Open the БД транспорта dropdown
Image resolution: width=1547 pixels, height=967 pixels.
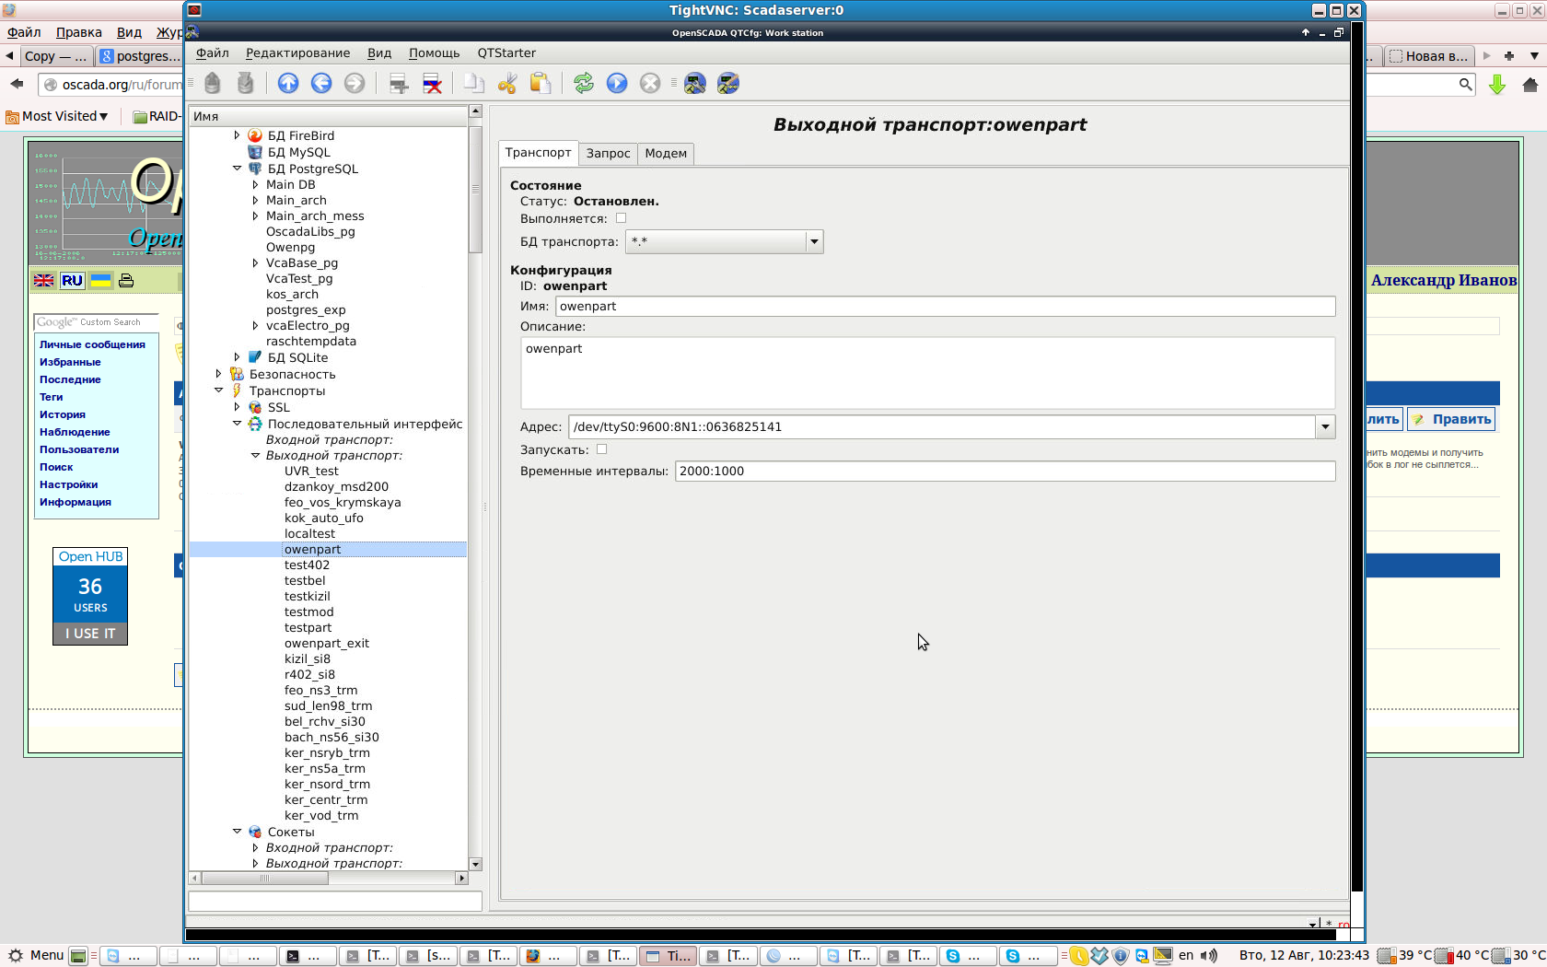(813, 242)
